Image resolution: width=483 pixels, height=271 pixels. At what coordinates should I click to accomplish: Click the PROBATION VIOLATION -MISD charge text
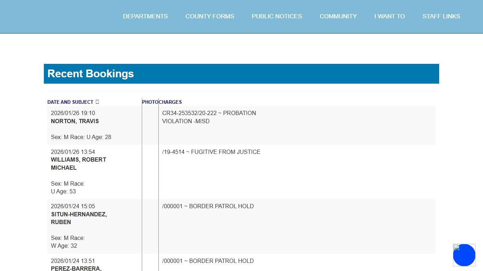click(209, 117)
